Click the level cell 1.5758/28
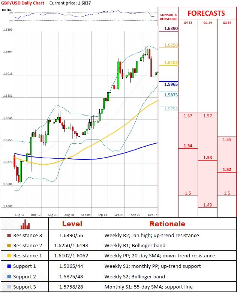The height and width of the screenshot is (293, 237). (x=71, y=287)
